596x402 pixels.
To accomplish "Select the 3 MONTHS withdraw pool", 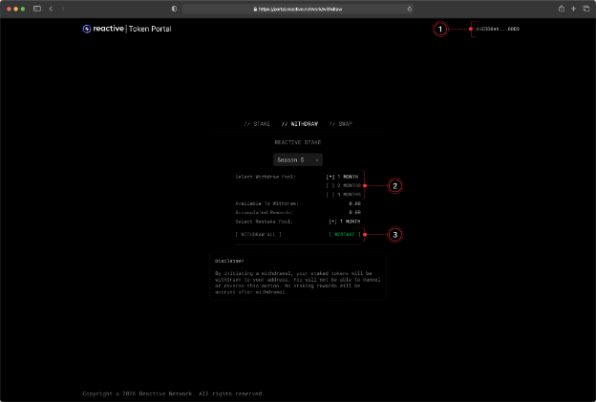I will [x=343, y=195].
